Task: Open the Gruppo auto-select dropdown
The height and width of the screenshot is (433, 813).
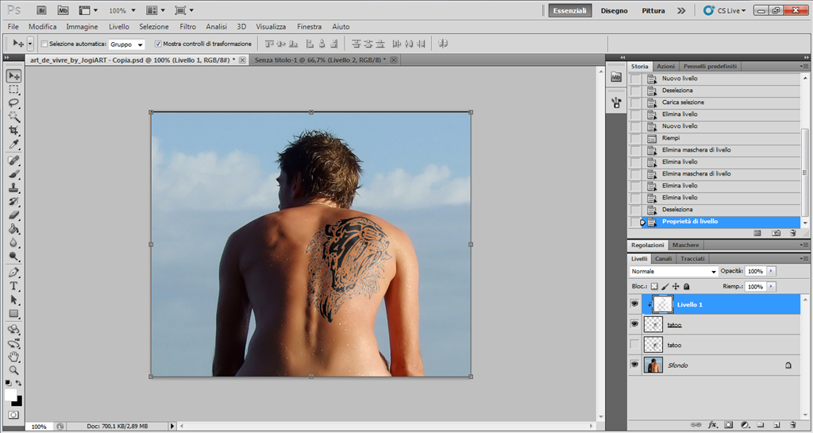Action: click(126, 44)
